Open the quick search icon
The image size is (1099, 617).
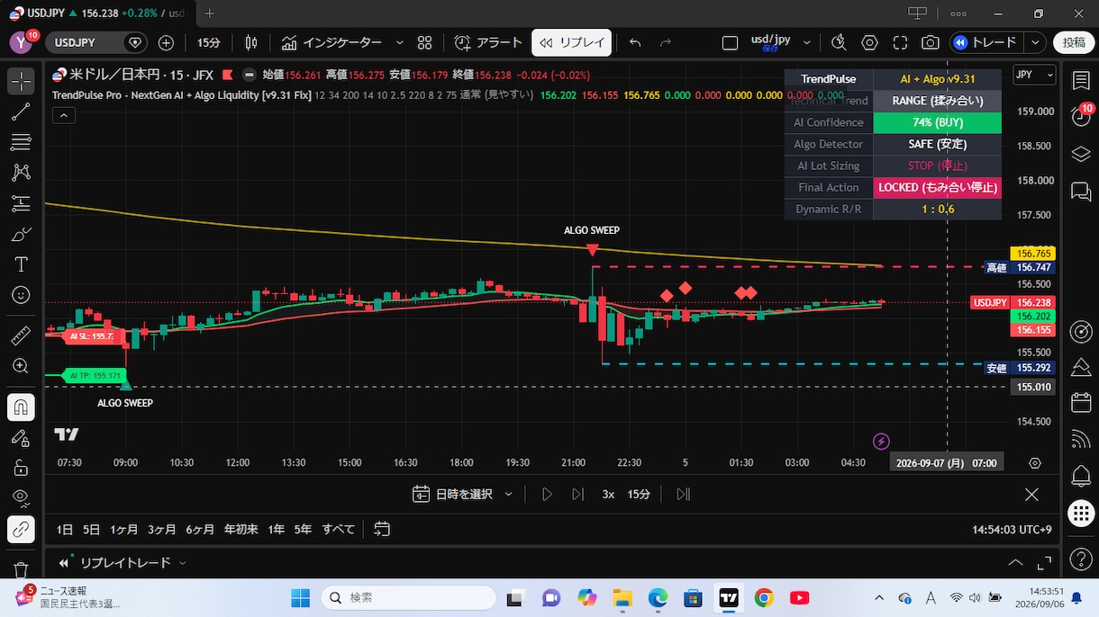pos(839,42)
